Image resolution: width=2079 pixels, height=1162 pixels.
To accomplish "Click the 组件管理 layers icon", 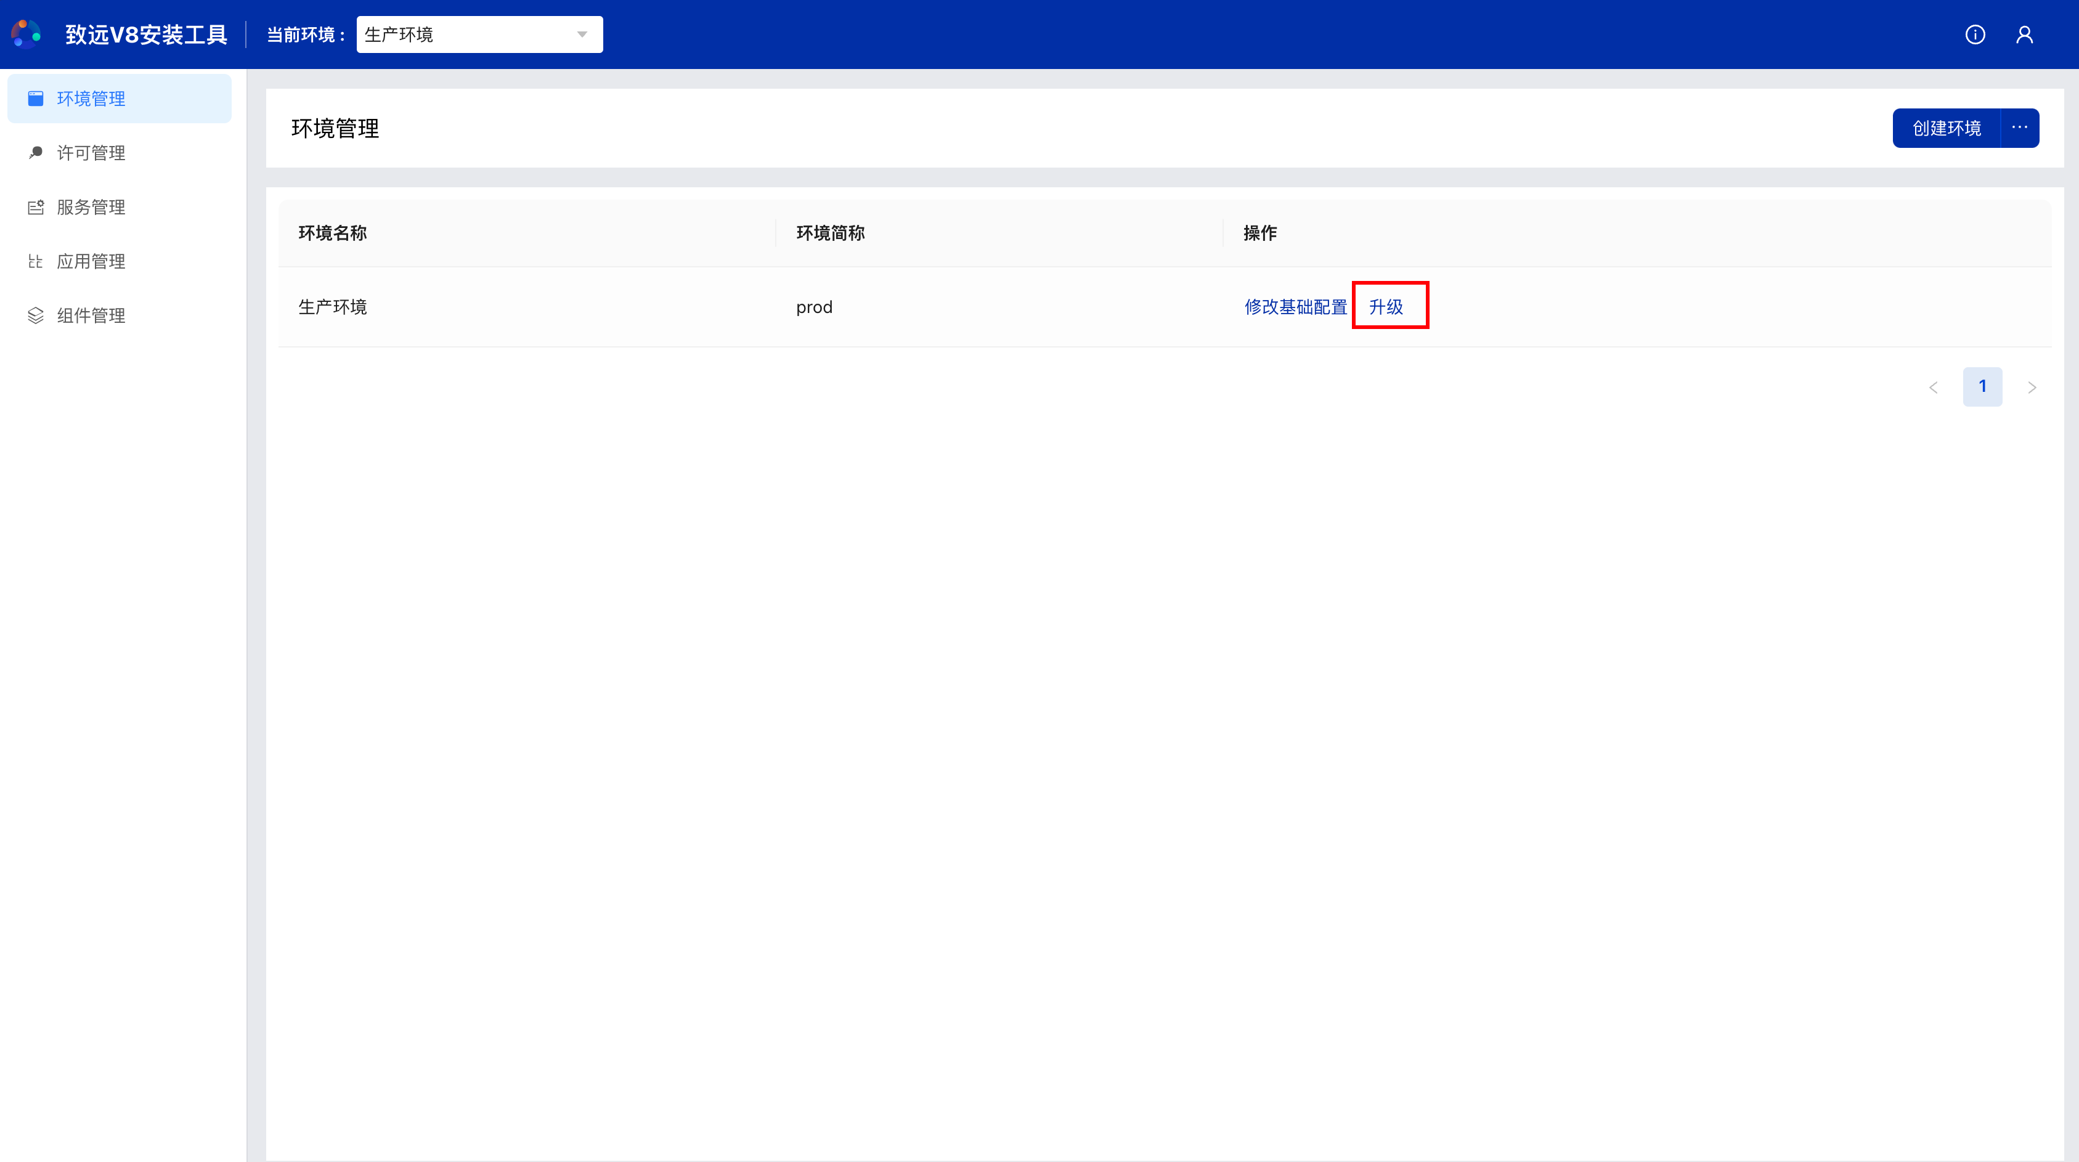I will click(36, 315).
